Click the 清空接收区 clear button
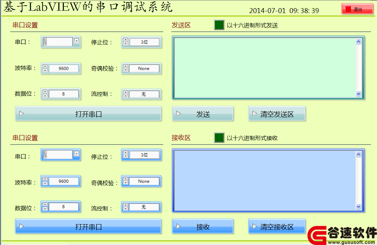This screenshot has height=245, width=377. 277,226
